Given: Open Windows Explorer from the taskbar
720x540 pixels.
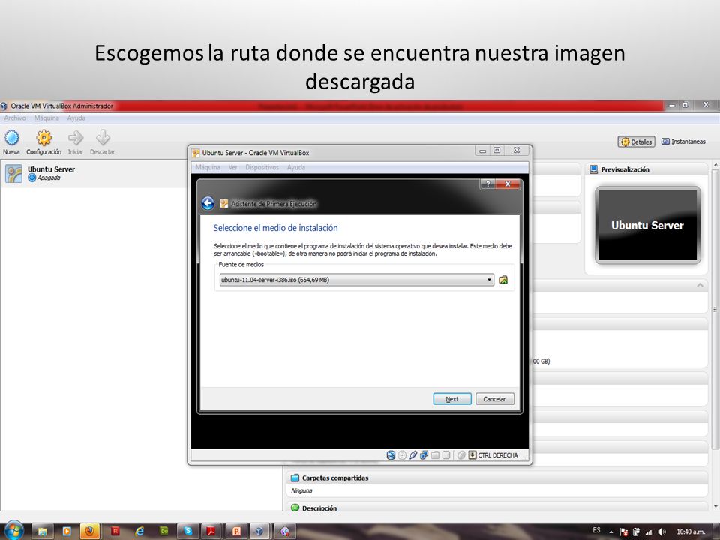Looking at the screenshot, I should (x=42, y=531).
